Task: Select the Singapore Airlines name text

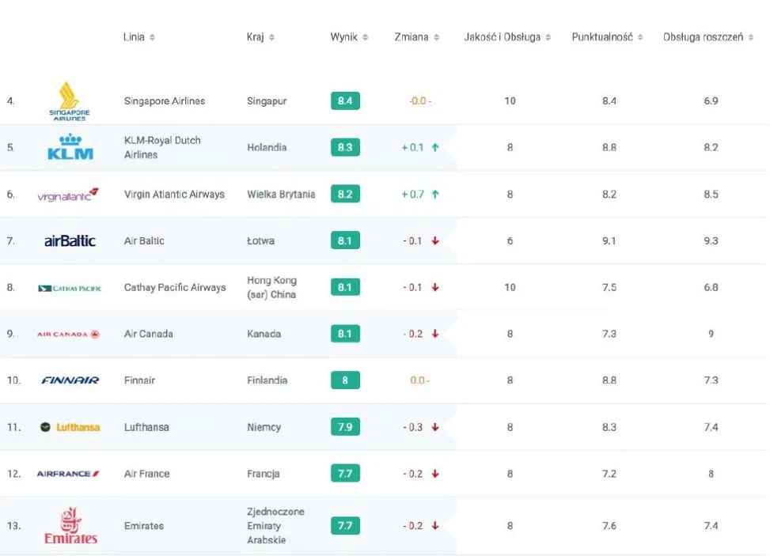Action: point(165,101)
